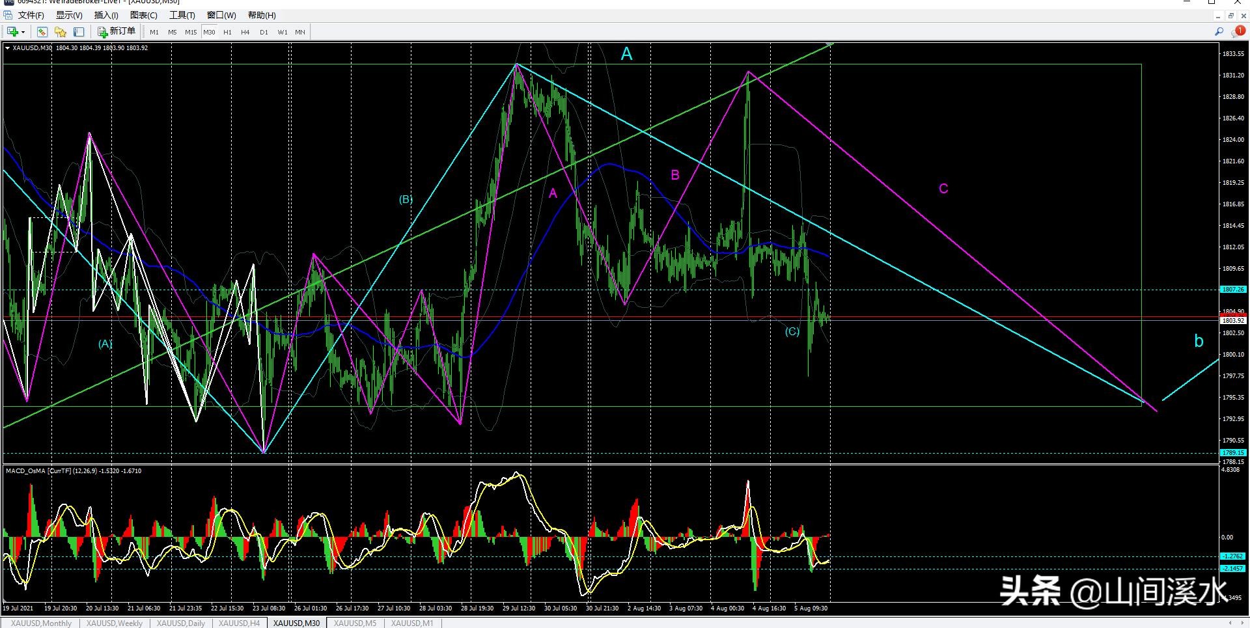
Task: Restore the inner chart window
Action: pos(1231,16)
